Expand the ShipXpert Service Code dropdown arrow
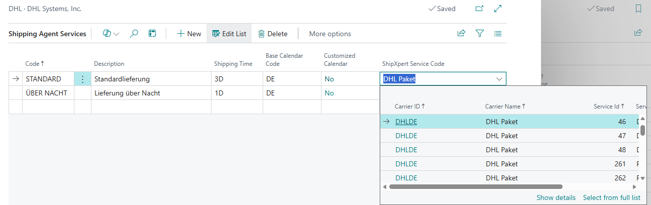The width and height of the screenshot is (651, 205). pyautogui.click(x=499, y=79)
